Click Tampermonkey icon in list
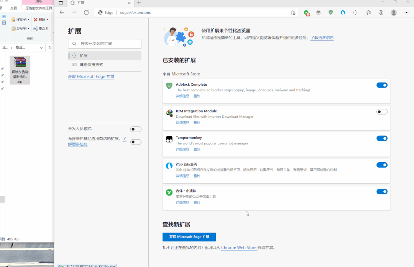 [169, 139]
